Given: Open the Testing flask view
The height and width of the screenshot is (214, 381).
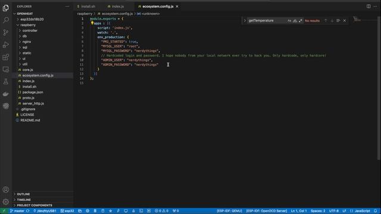Looking at the screenshot, I should (5, 82).
